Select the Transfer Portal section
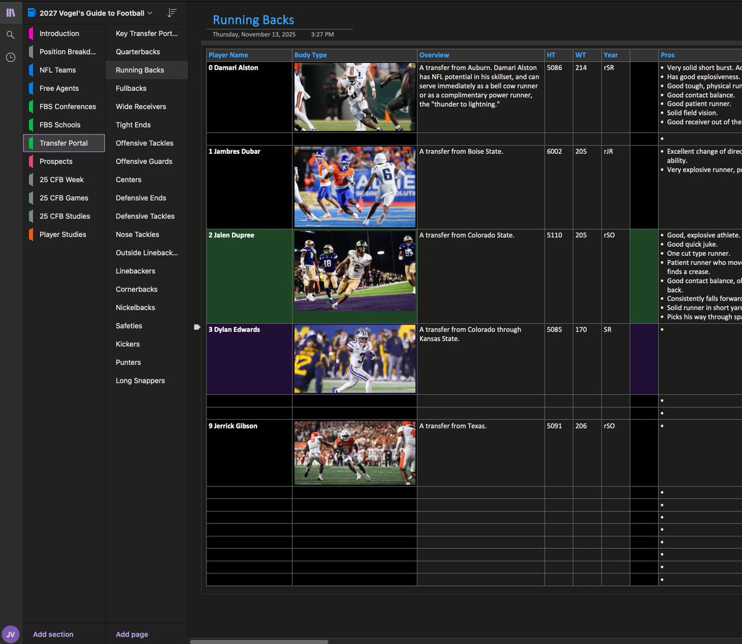The image size is (742, 644). [64, 143]
